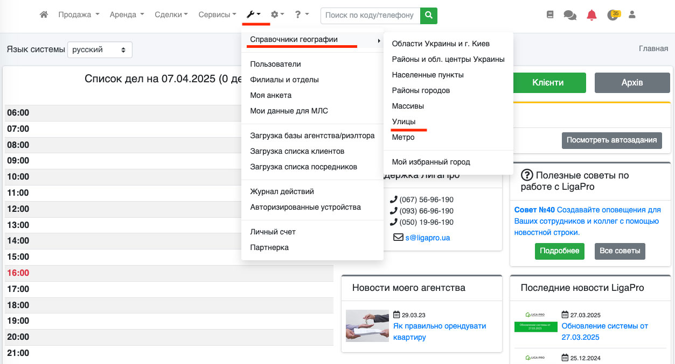This screenshot has height=364, width=675.
Task: Click the green Клієнти button
Action: (x=548, y=83)
